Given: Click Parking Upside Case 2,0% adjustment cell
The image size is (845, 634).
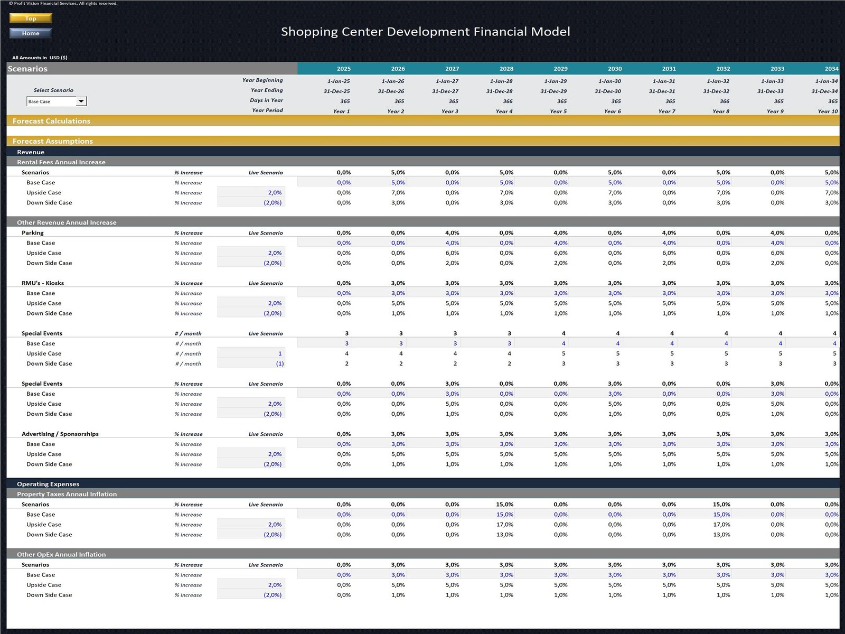Looking at the screenshot, I should (x=251, y=253).
